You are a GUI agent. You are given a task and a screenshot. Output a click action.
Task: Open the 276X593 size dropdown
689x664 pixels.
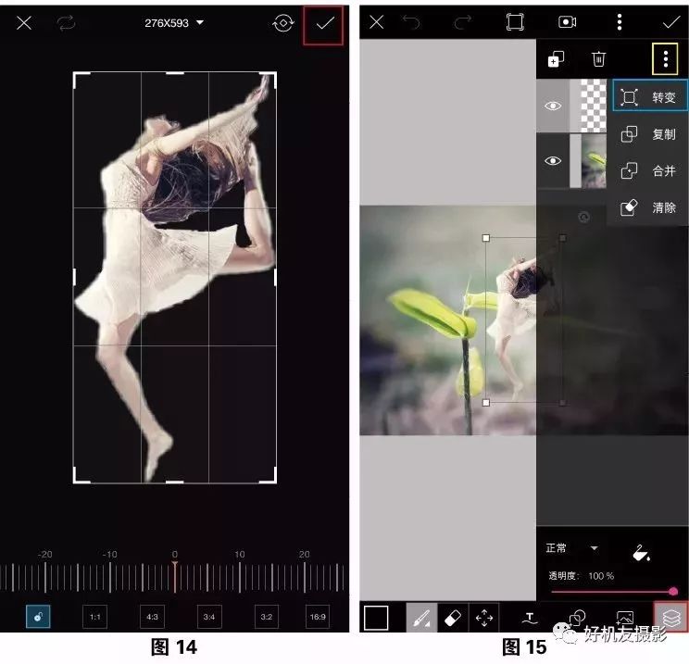pyautogui.click(x=174, y=23)
